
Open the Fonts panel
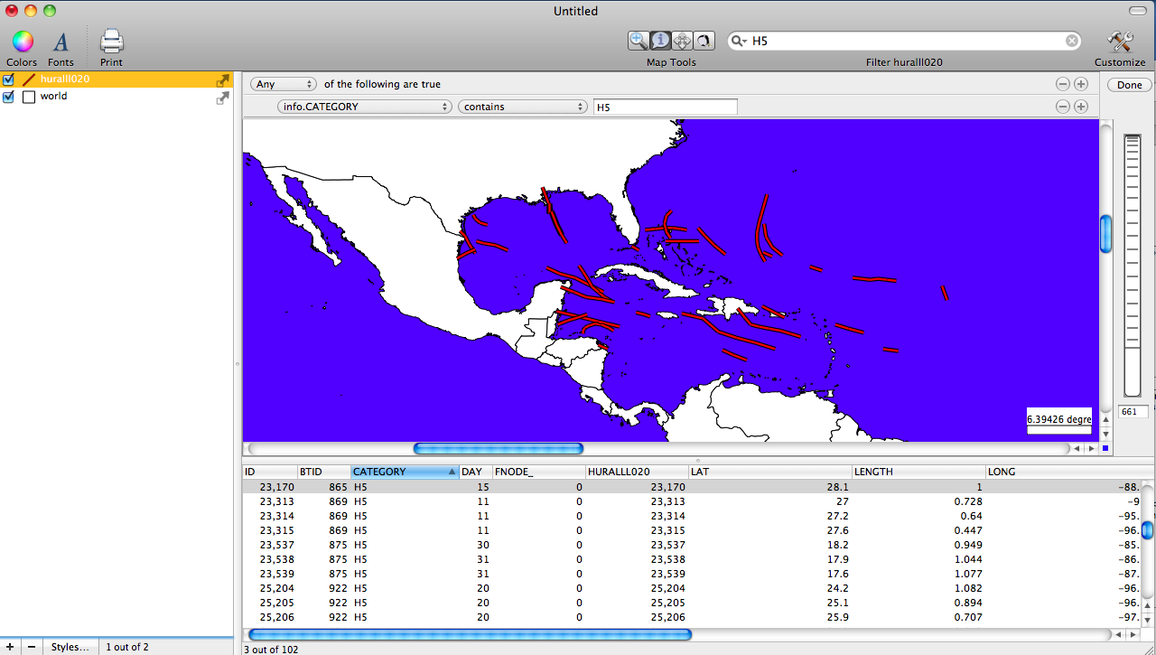click(61, 42)
